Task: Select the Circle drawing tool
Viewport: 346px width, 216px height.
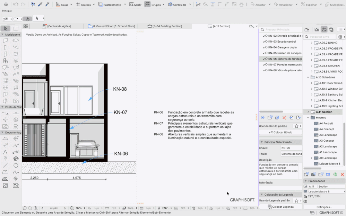Action: point(16,165)
